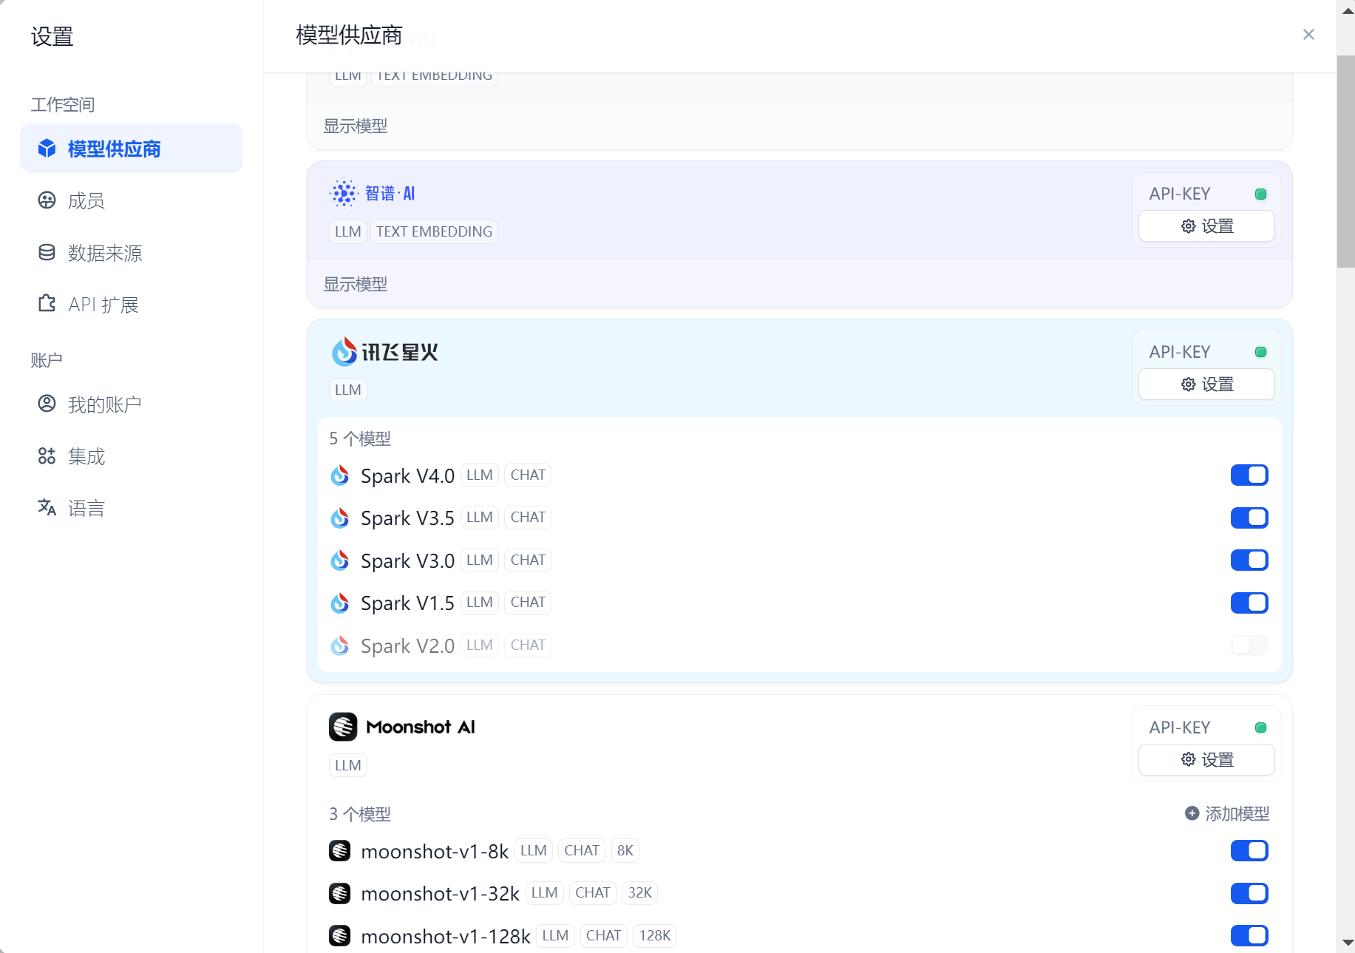1355x953 pixels.
Task: Click the 语言 translate icon in sidebar
Action: (47, 507)
